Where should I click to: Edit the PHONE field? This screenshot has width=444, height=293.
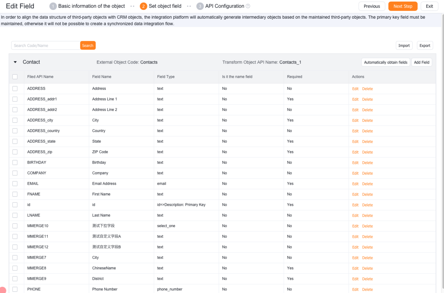(355, 289)
